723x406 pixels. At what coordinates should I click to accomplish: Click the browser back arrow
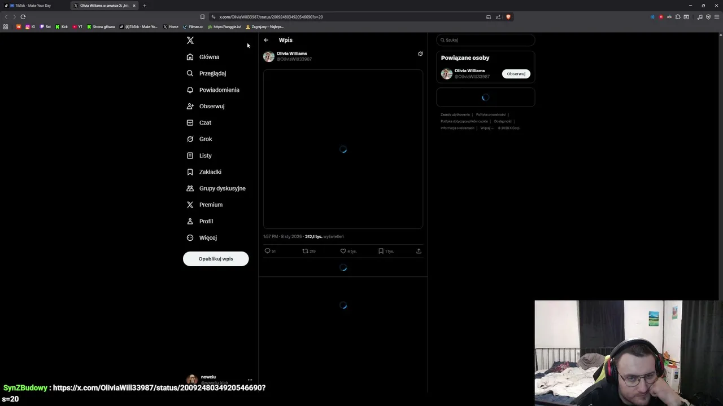6,17
